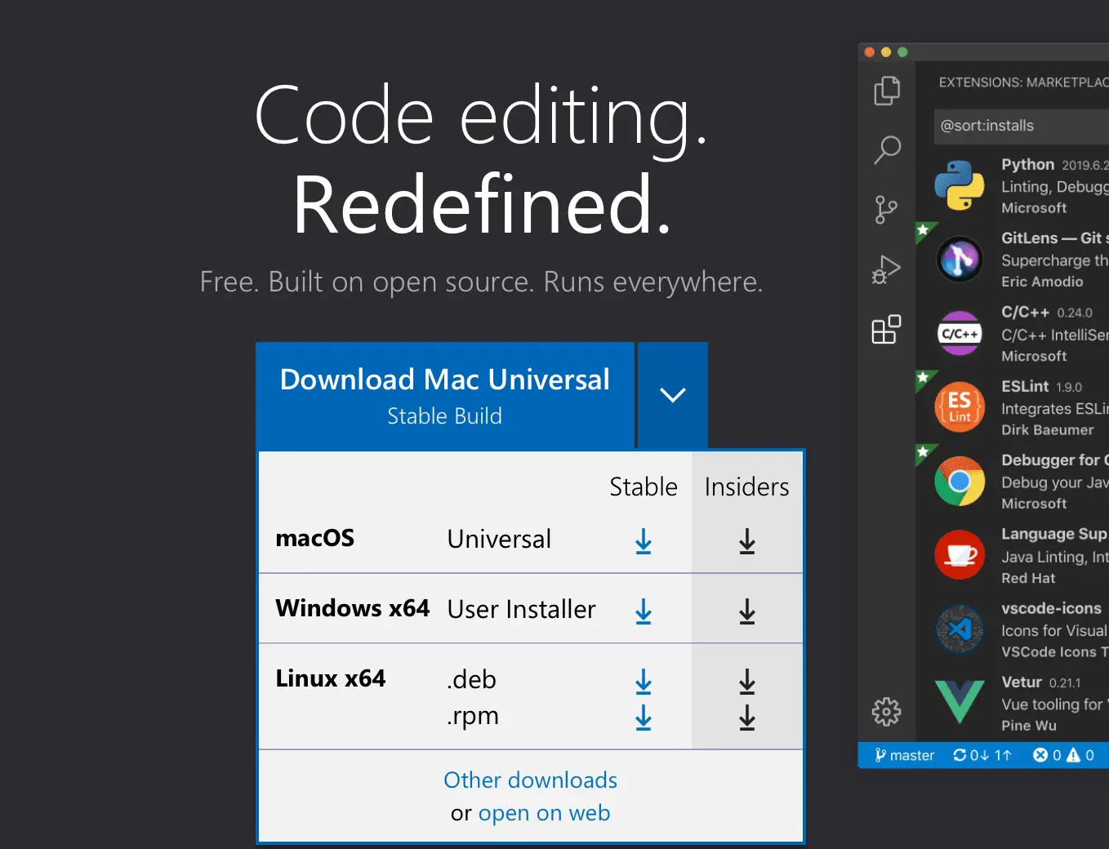The width and height of the screenshot is (1109, 849).
Task: Download macOS Universal Insiders build arrow
Action: click(747, 541)
